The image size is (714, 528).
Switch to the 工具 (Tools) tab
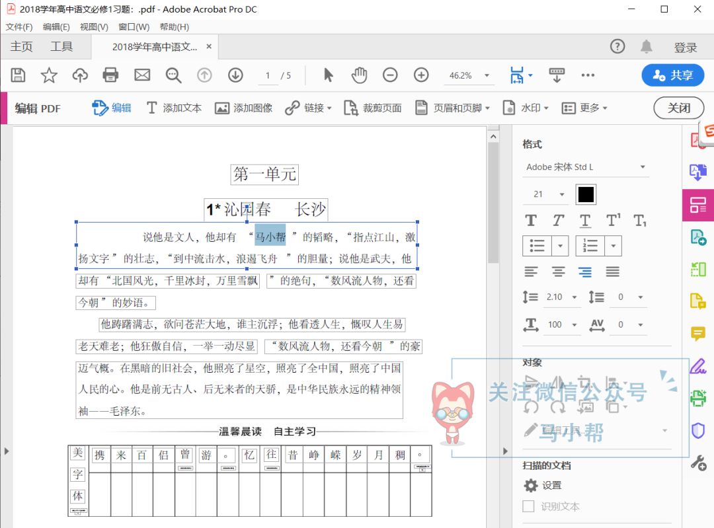61,47
